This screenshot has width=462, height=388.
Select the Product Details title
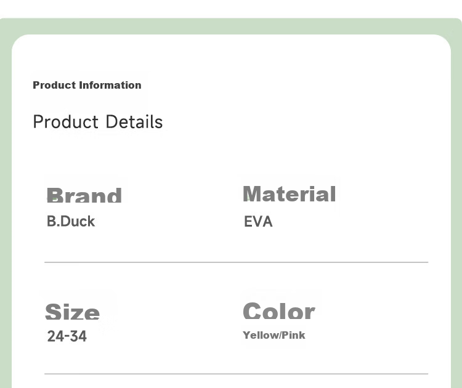[98, 122]
